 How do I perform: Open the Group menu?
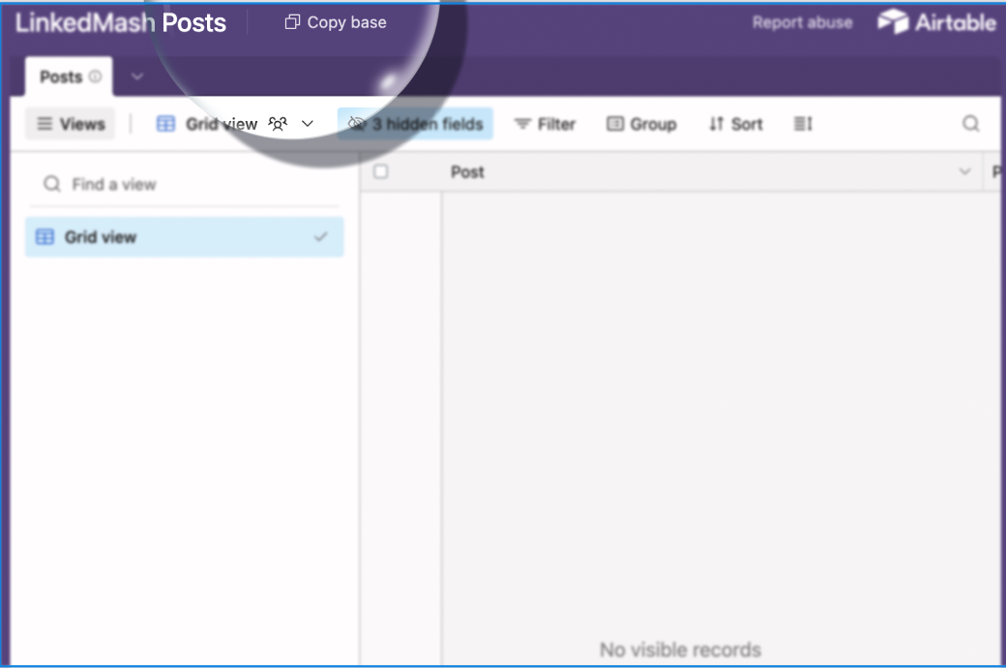[641, 124]
